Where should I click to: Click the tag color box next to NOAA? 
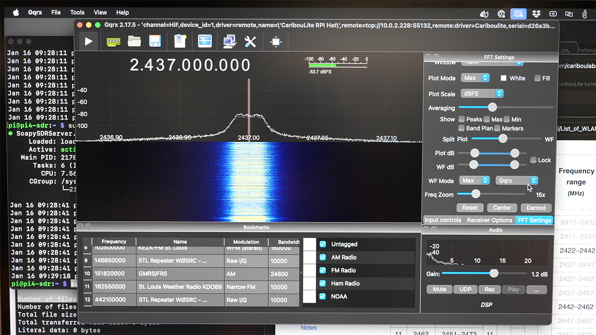pyautogui.click(x=309, y=296)
